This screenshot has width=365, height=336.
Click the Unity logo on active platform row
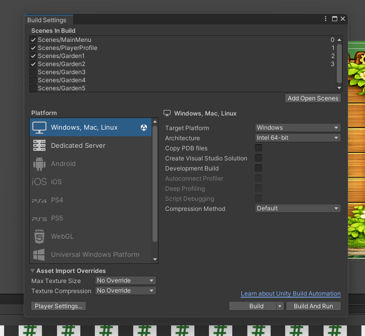tap(144, 127)
